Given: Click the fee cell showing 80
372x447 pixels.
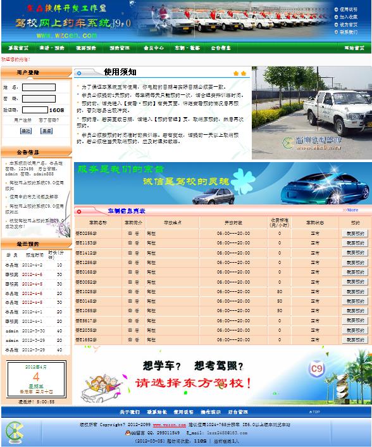Looking at the screenshot, I should 280,292.
